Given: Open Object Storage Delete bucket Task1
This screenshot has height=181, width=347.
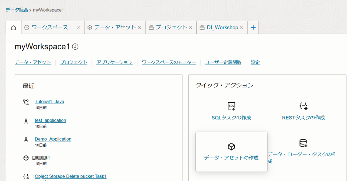Looking at the screenshot, I should (x=71, y=176).
